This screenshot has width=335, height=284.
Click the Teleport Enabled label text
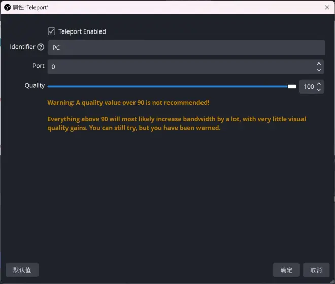pyautogui.click(x=82, y=31)
